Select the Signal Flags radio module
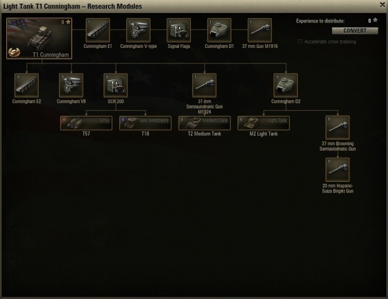Screen dimensions: 388x299 (x=178, y=30)
